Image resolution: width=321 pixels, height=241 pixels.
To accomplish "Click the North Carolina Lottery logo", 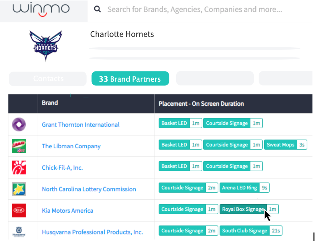I will pos(19,189).
